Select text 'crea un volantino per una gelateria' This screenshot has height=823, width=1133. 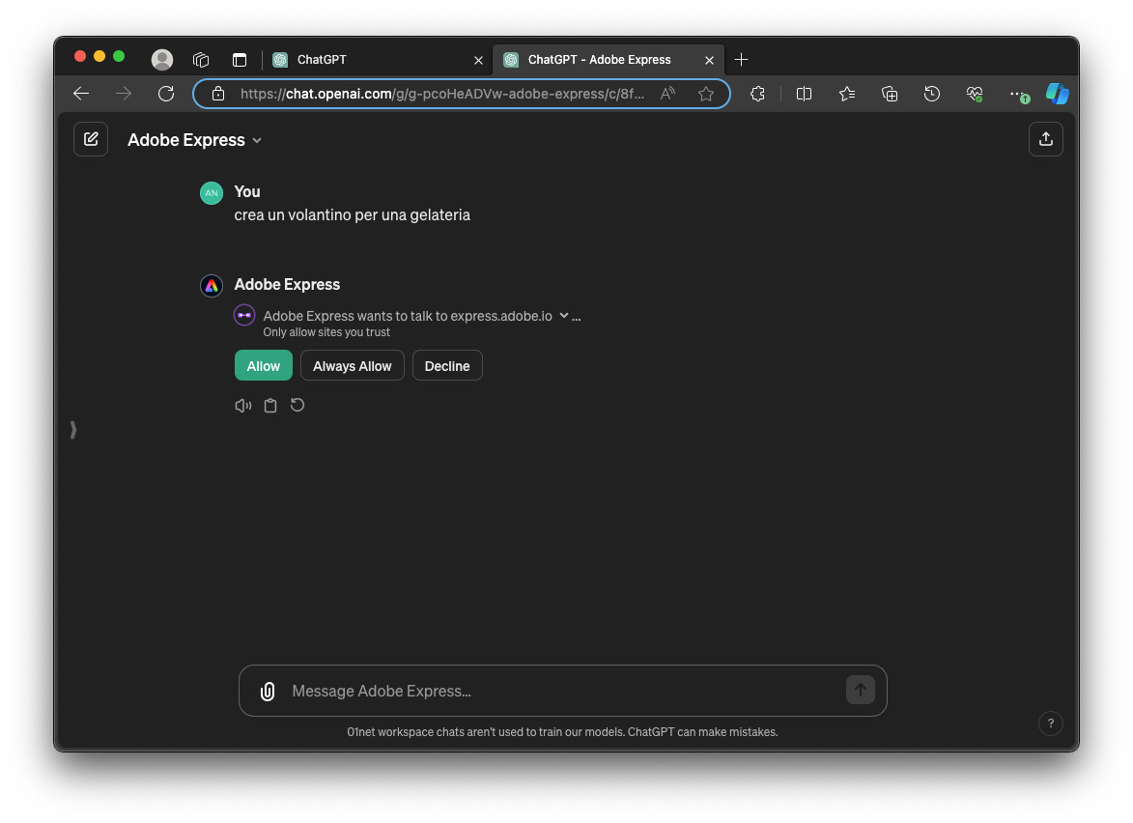[x=352, y=215]
